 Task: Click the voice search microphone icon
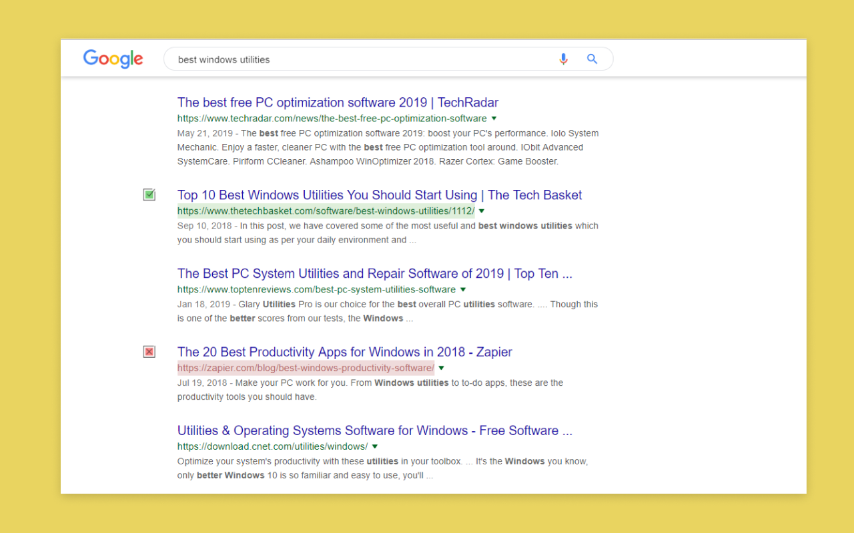(x=563, y=59)
